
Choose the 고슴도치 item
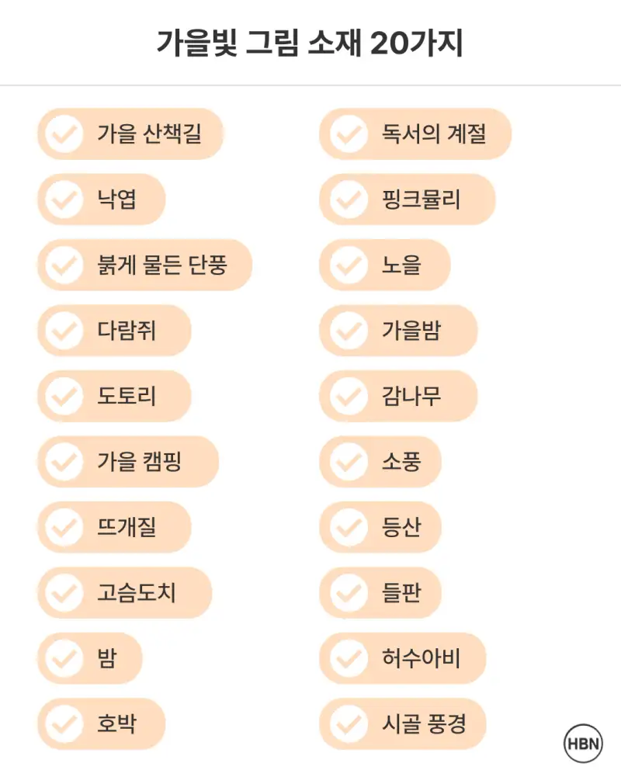[125, 593]
